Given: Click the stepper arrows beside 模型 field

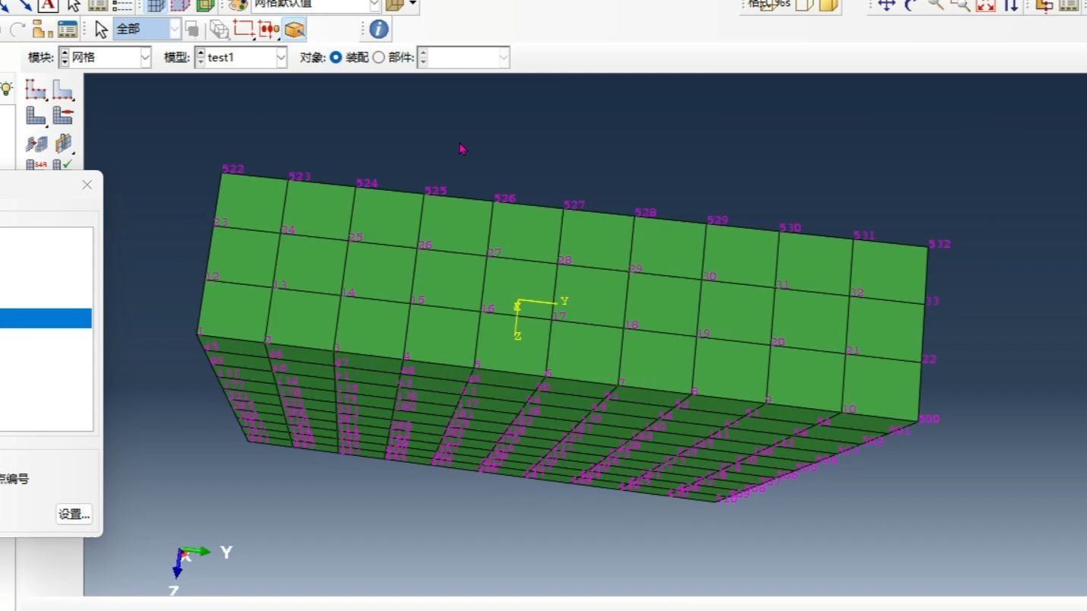Looking at the screenshot, I should pos(200,58).
